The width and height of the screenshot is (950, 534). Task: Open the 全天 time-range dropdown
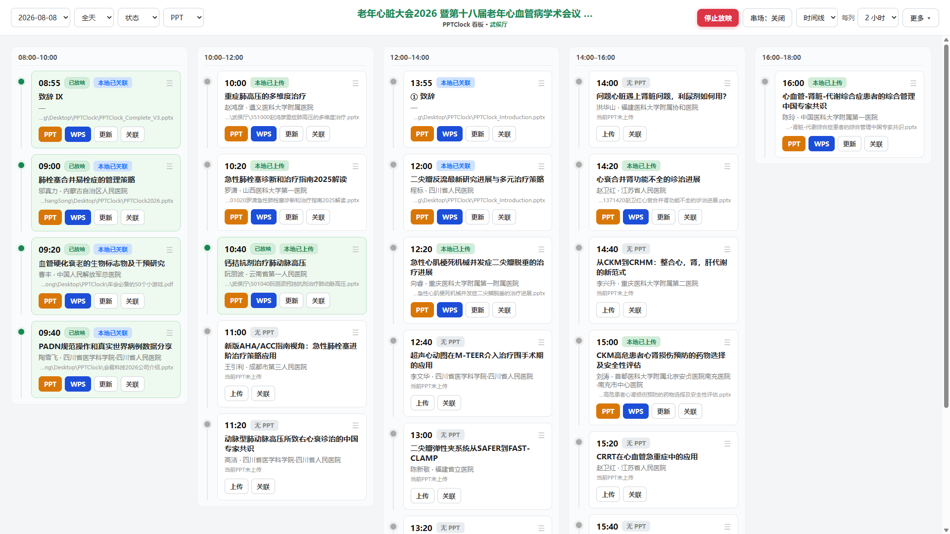pyautogui.click(x=94, y=18)
